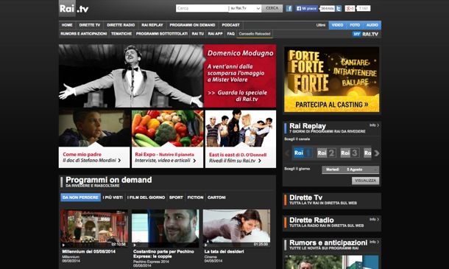Play the Costantino Pechino Express video

pyautogui.click(x=165, y=228)
